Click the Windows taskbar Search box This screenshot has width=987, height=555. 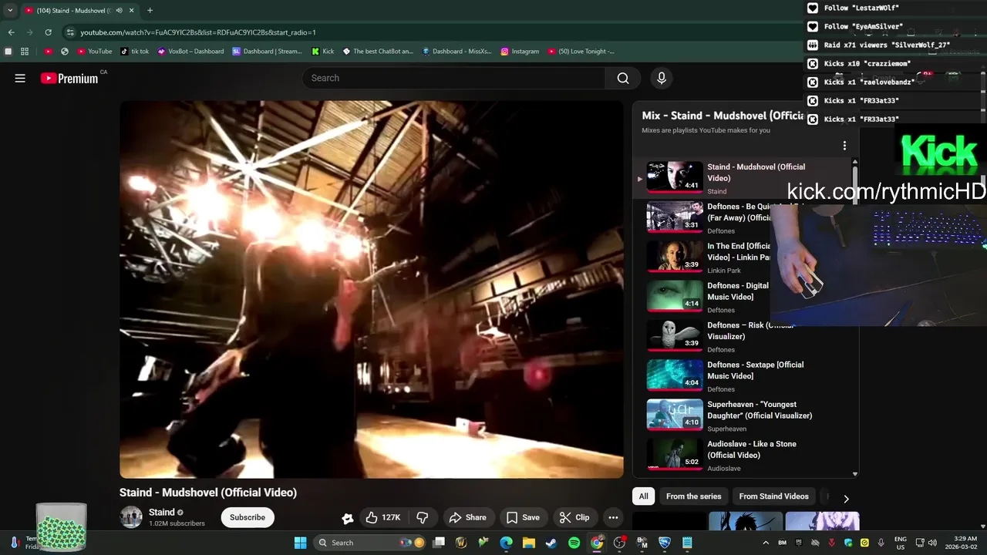(x=371, y=543)
